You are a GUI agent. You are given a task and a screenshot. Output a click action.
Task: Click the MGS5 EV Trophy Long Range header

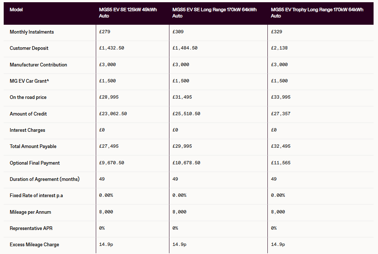click(x=317, y=13)
